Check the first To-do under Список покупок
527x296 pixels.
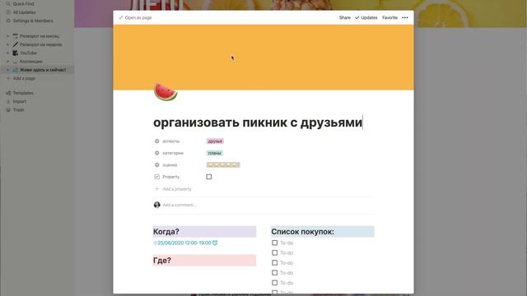pos(274,243)
